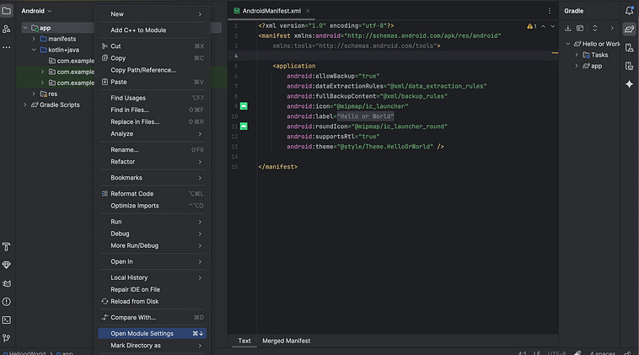Image resolution: width=639 pixels, height=355 pixels.
Task: Expand Gradle Scripts node
Action: 25,105
